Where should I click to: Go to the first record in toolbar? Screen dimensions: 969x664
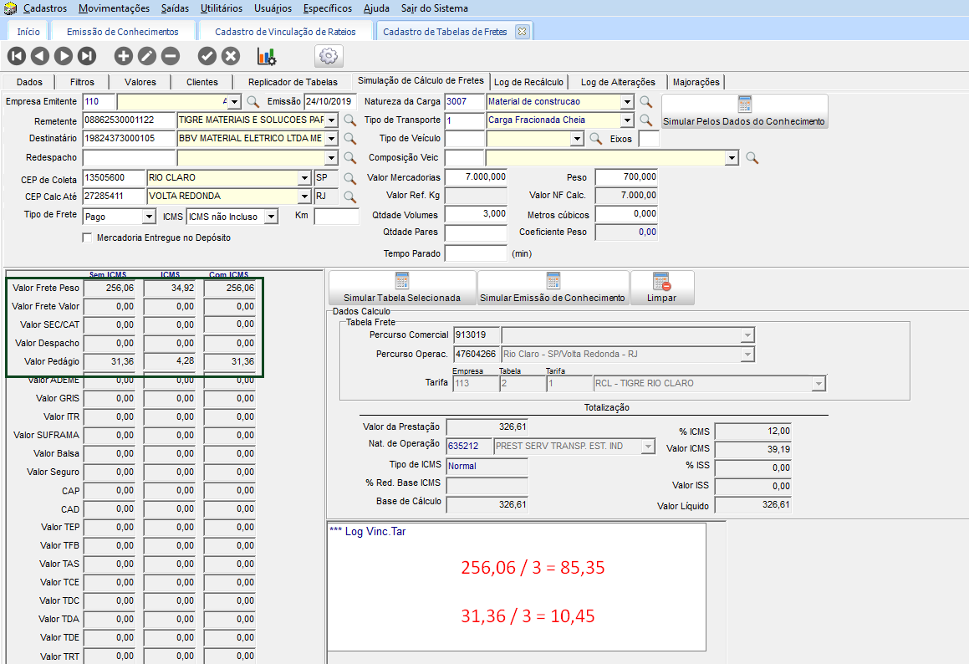pyautogui.click(x=17, y=56)
